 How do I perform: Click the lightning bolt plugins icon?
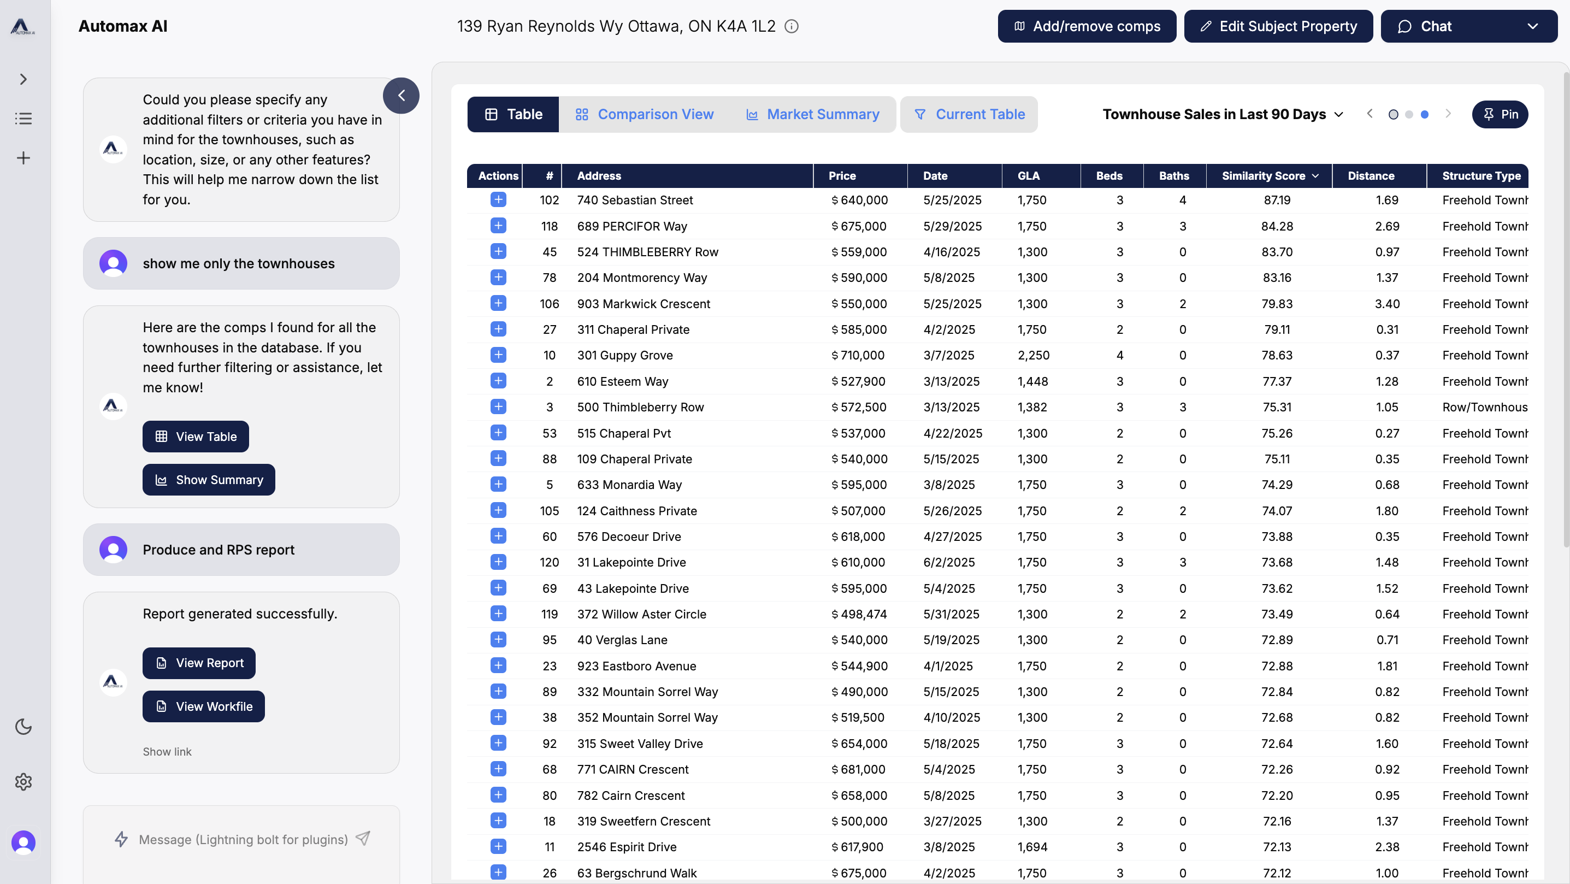(x=121, y=839)
